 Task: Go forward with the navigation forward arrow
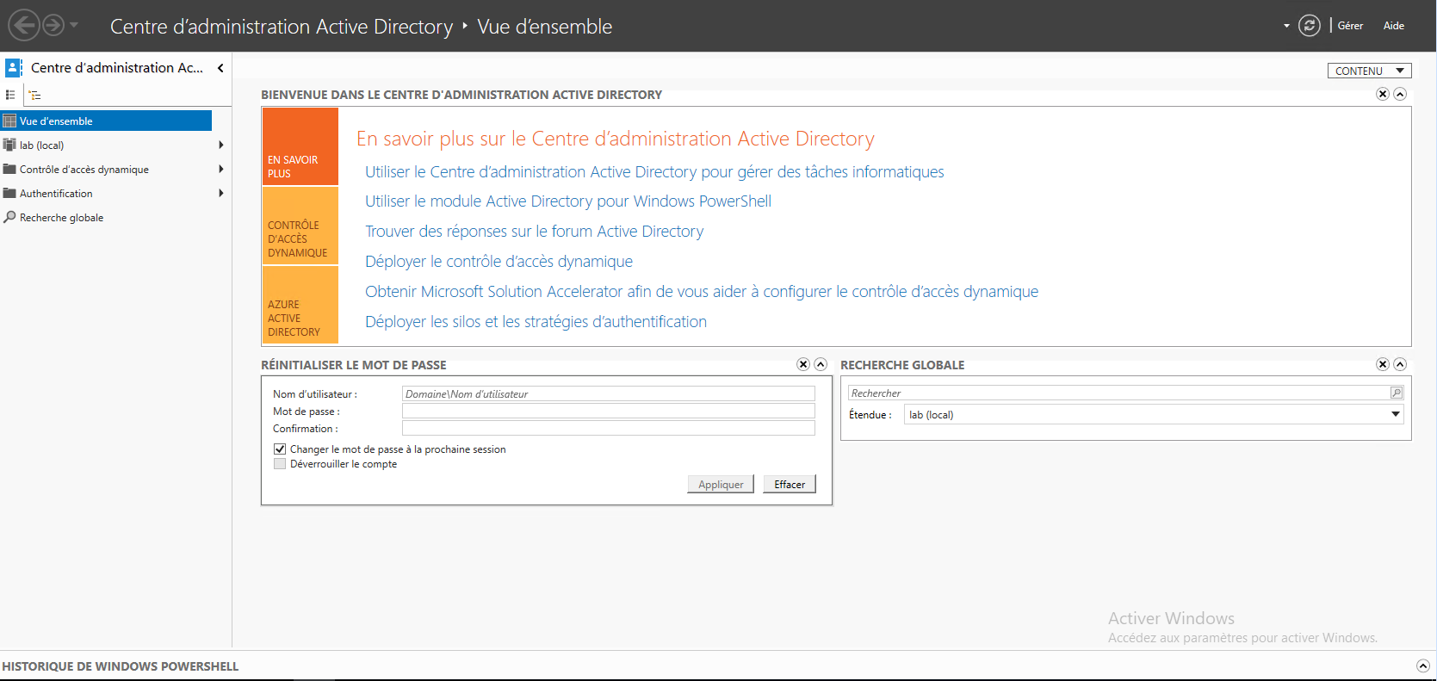53,25
